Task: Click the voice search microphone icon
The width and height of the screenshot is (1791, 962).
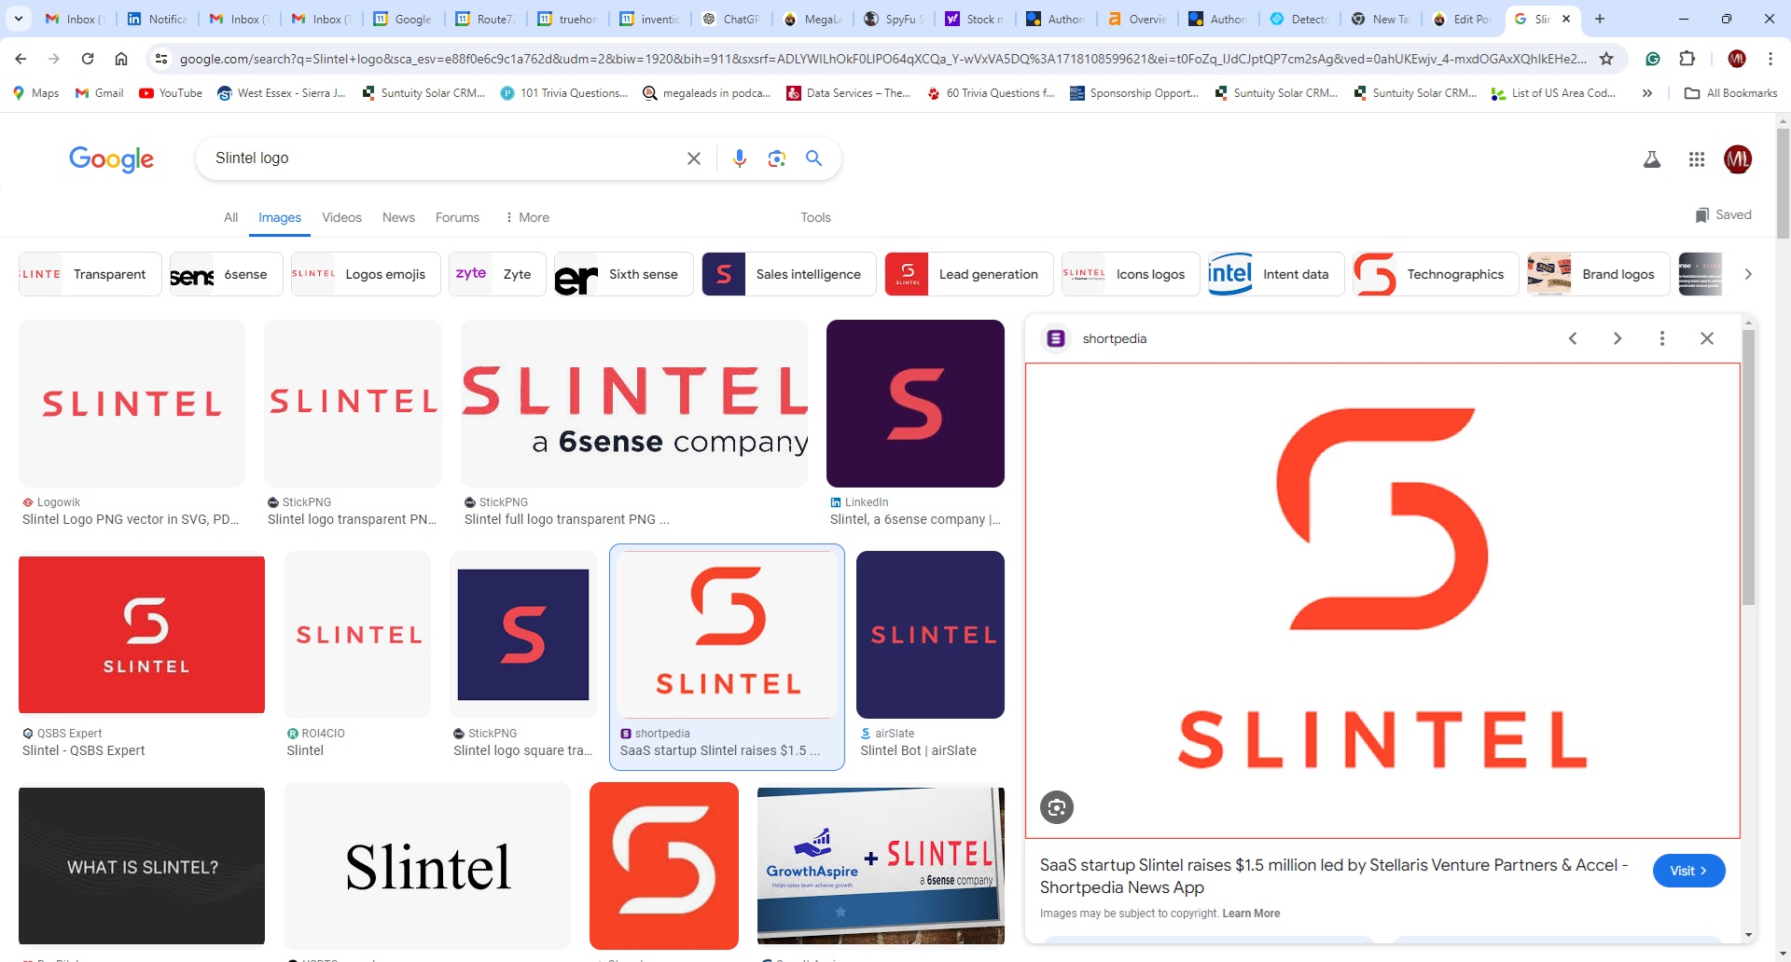Action: pyautogui.click(x=739, y=158)
